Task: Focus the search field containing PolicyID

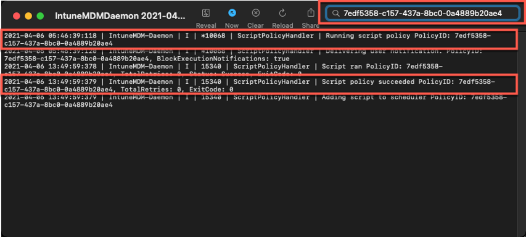Action: (x=422, y=14)
